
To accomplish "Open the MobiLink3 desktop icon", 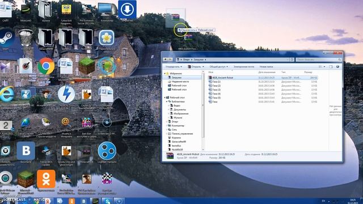I will [x=26, y=10].
